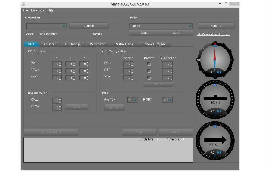This screenshot has width=267, height=172.
Task: Click the USE DEFAULTS button
Action: 51,132
